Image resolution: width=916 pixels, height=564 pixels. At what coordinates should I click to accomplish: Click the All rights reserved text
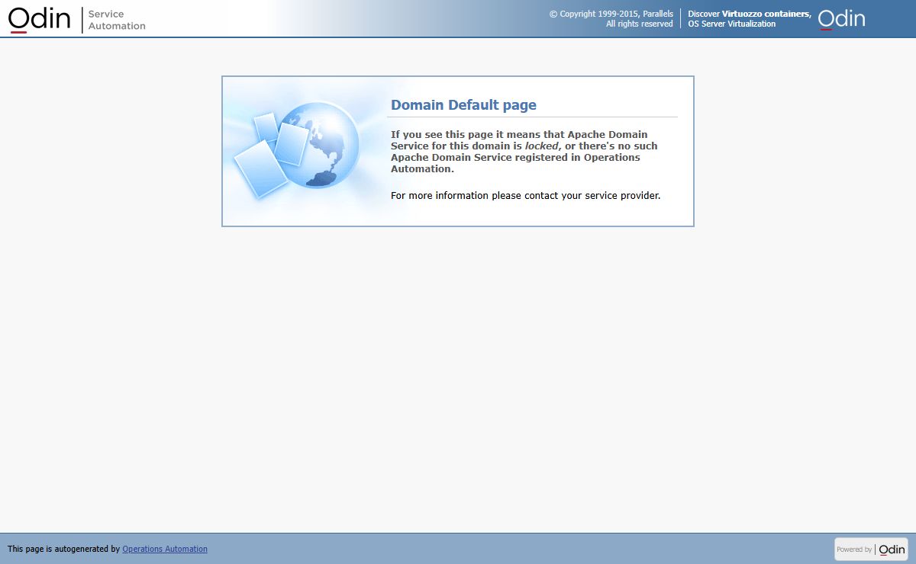tap(639, 24)
